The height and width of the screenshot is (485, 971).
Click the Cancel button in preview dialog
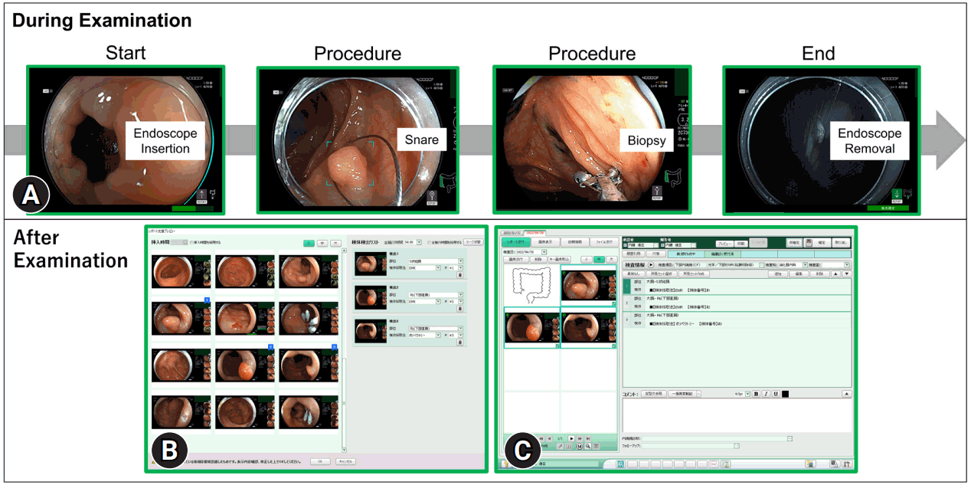point(346,462)
